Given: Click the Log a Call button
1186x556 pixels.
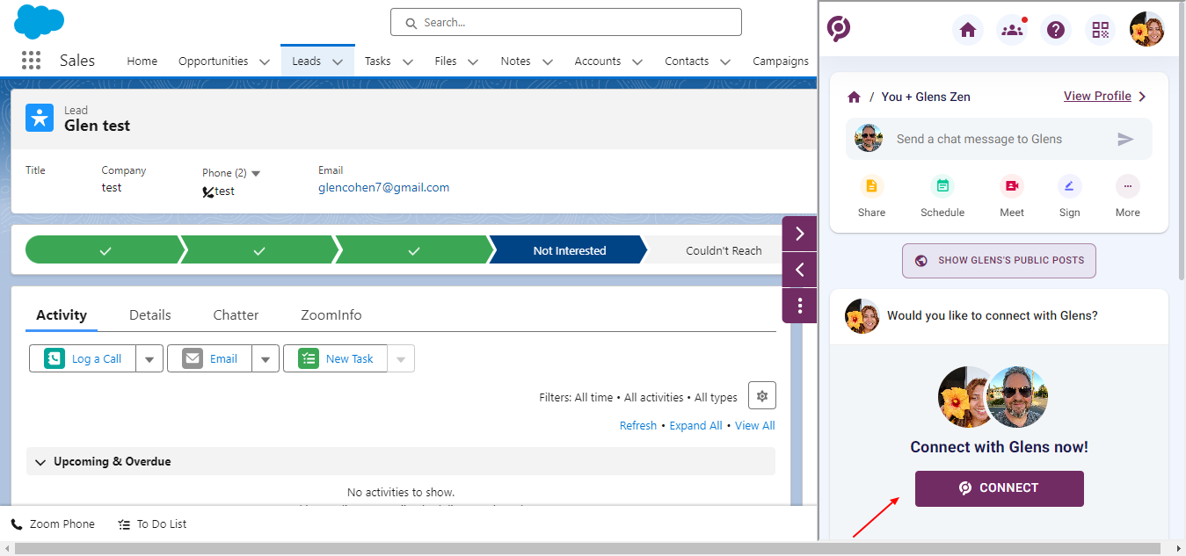Looking at the screenshot, I should 84,358.
